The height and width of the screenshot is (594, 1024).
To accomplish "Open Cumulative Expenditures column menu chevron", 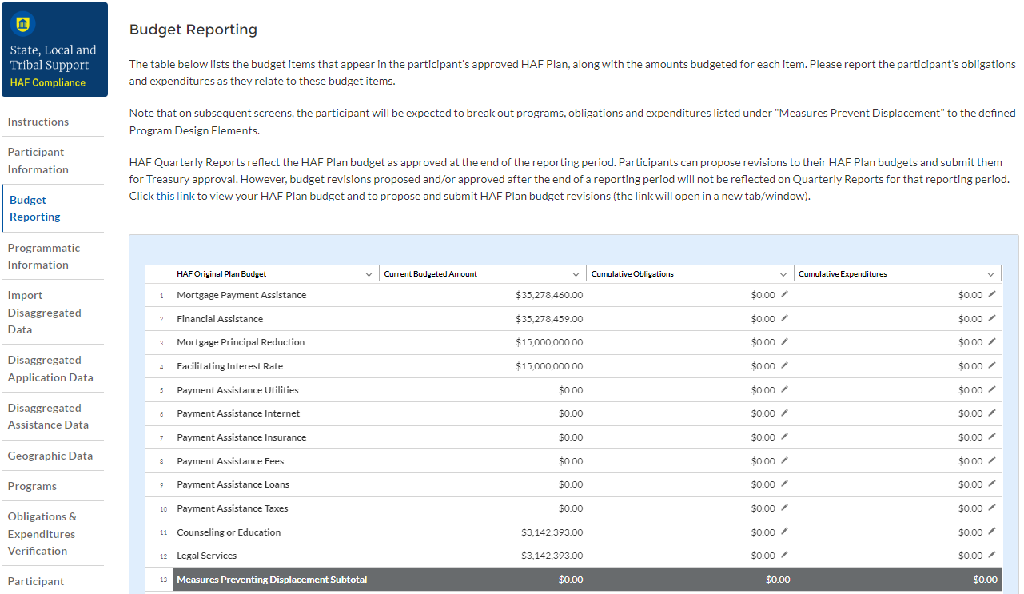I will coord(990,274).
